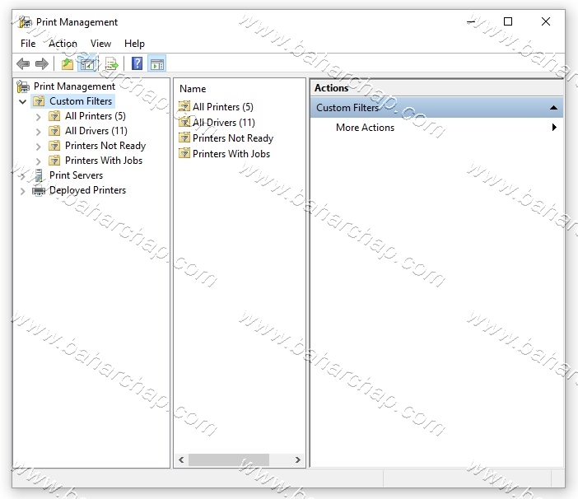Click Custom Filters folder icon in tree

pyautogui.click(x=39, y=101)
